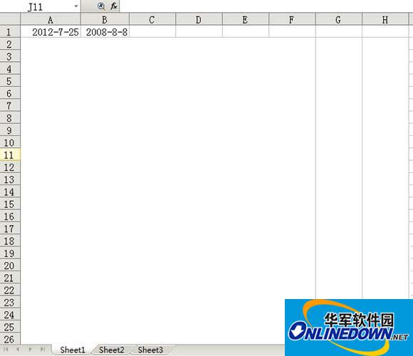
Task: Click the previous sheet navigation arrow
Action: click(x=18, y=350)
